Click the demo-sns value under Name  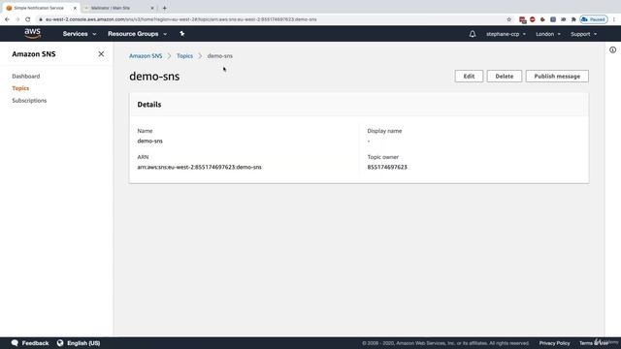149,141
